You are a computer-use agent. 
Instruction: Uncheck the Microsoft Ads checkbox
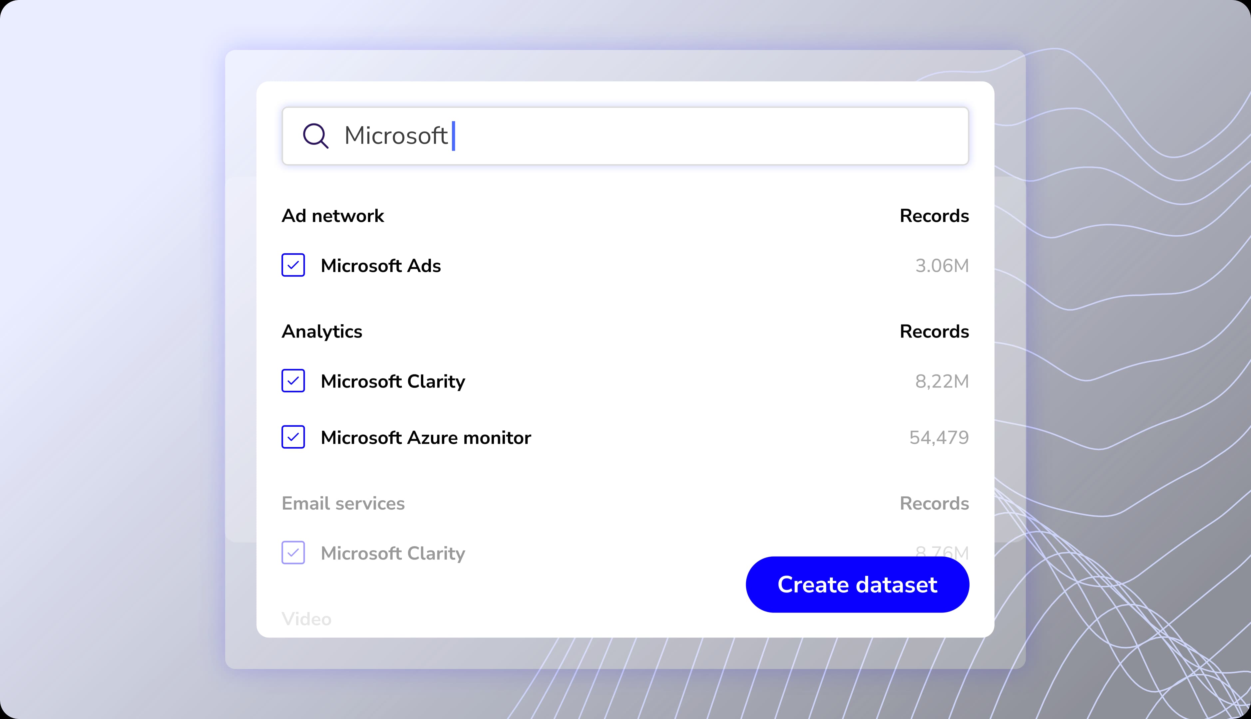(293, 266)
